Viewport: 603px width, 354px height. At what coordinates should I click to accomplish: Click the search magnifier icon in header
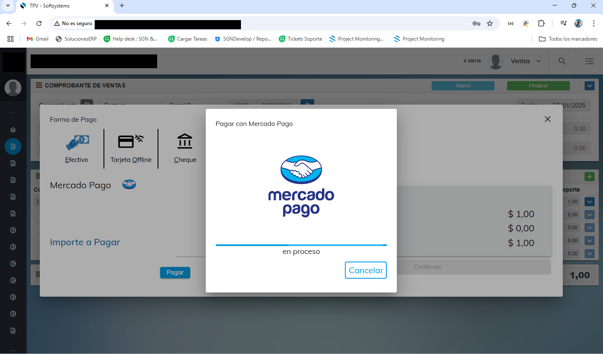(562, 61)
